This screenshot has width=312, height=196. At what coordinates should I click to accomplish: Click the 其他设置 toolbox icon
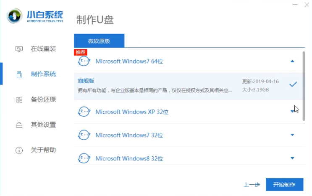tap(19, 125)
